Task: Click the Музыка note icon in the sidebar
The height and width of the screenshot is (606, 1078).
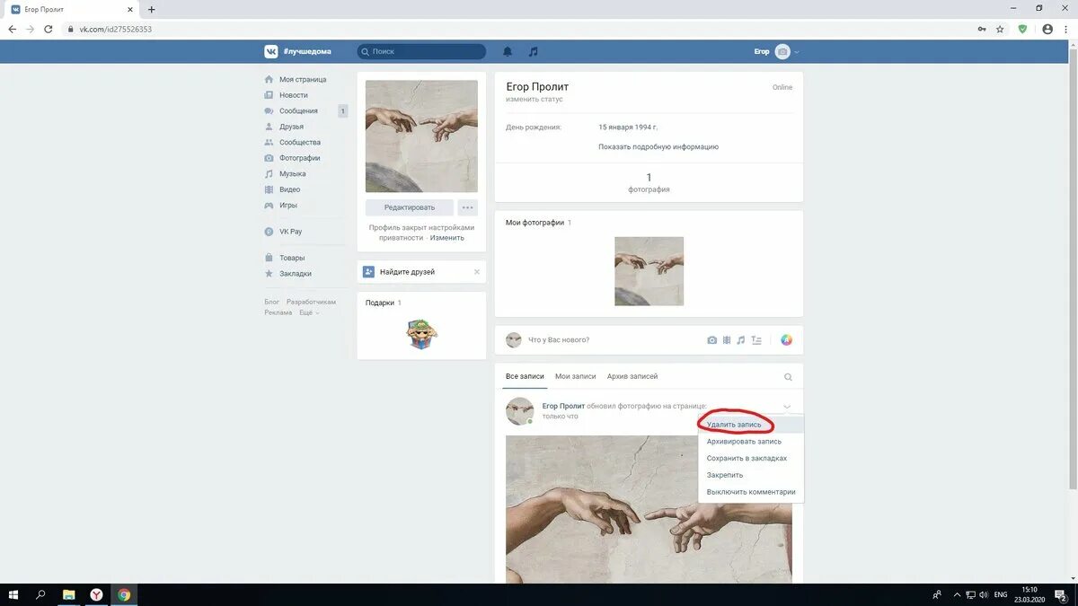Action: 269,174
